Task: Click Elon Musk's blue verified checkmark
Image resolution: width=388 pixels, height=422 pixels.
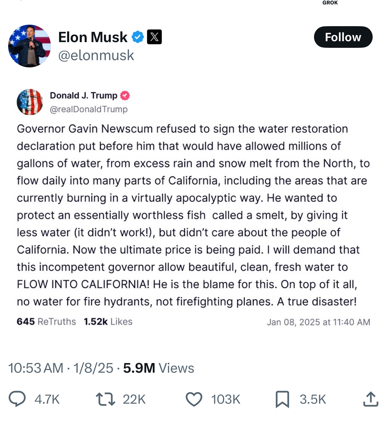Action: (138, 37)
